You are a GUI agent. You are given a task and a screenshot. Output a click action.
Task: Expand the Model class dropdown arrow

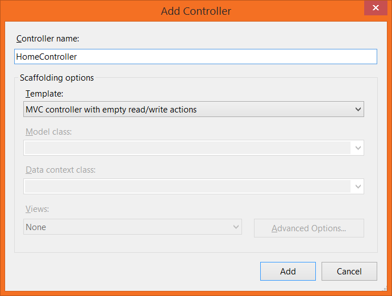coord(357,148)
